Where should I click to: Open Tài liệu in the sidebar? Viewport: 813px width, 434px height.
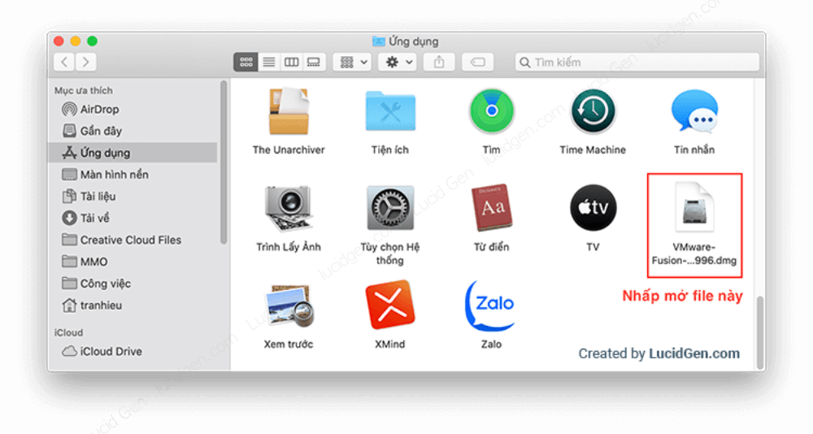pos(133,196)
